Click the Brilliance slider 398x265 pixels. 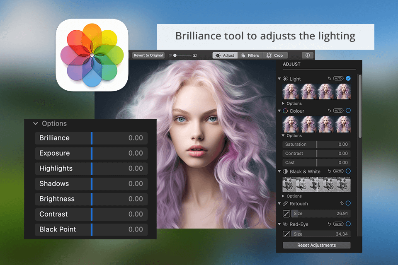point(91,138)
